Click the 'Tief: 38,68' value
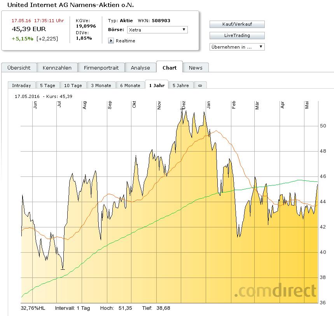334x316 pixels. 156,308
